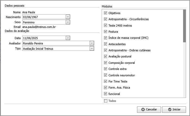
Task: Uncheck the Antecedentes module
Action: [x=106, y=44]
